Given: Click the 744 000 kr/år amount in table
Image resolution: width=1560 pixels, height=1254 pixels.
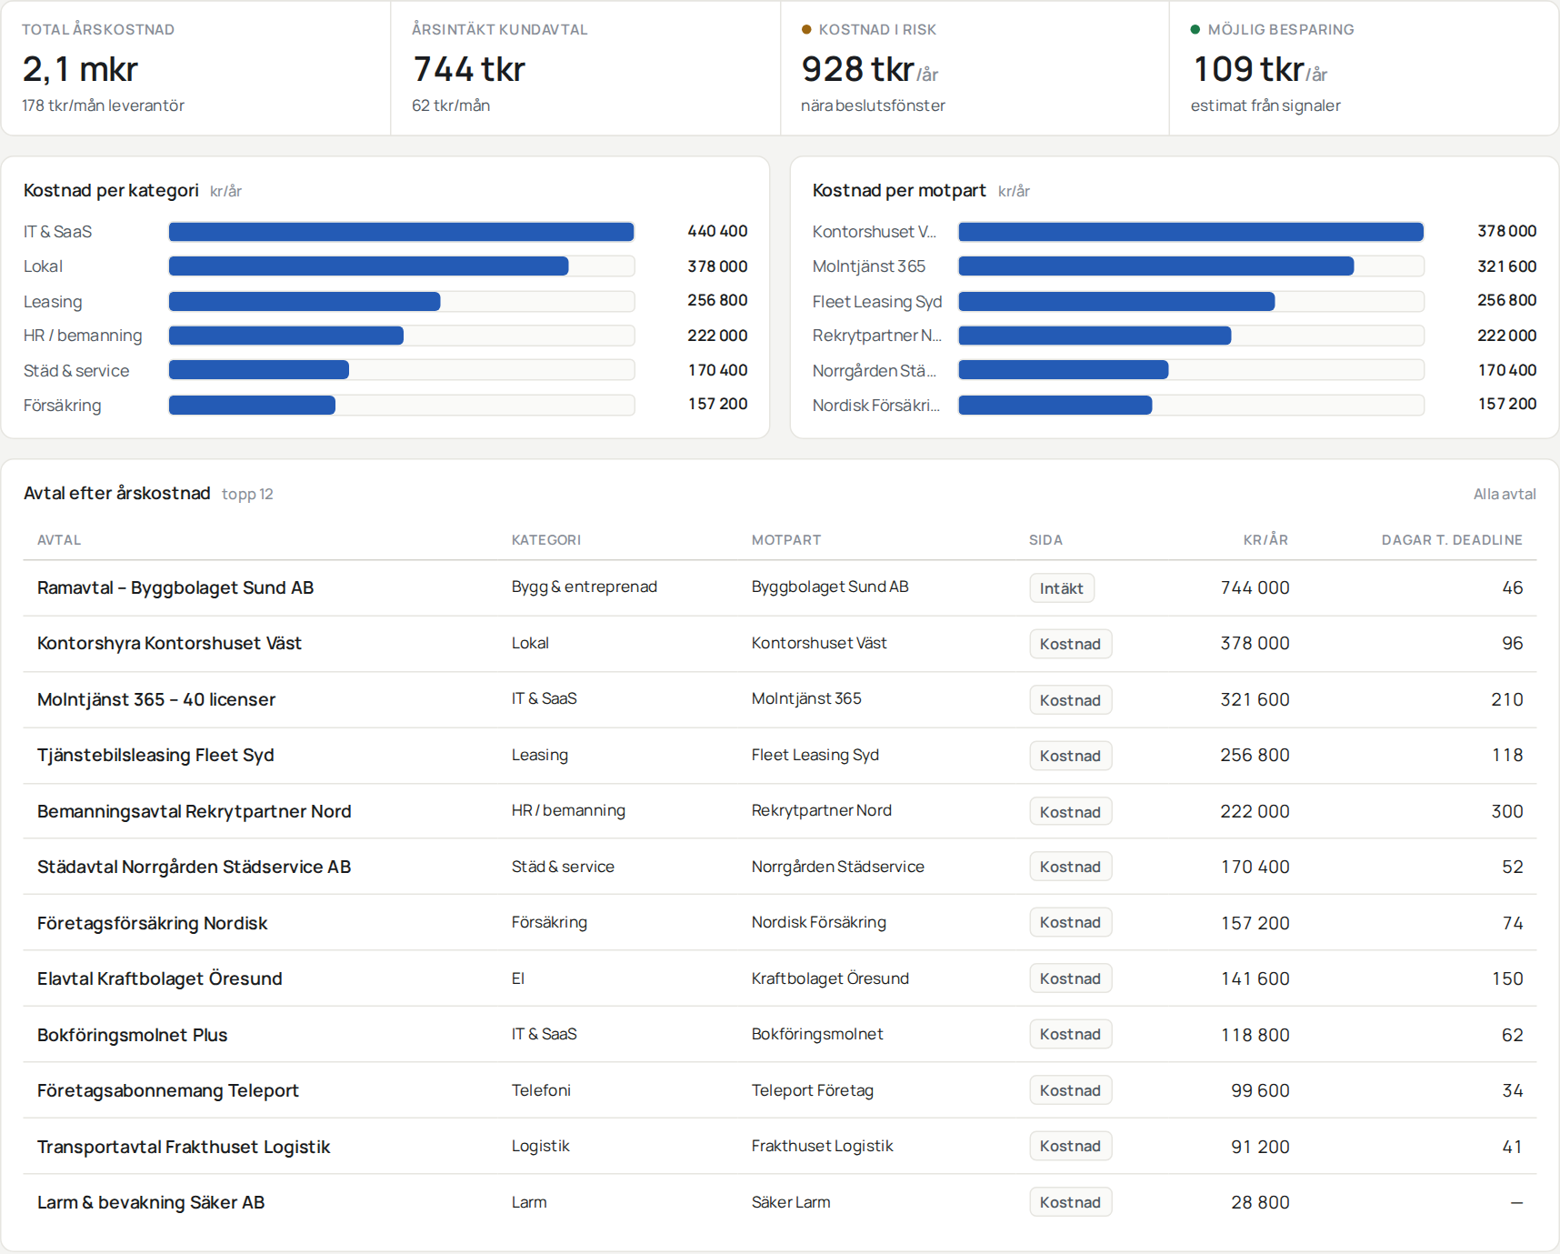Looking at the screenshot, I should point(1255,587).
